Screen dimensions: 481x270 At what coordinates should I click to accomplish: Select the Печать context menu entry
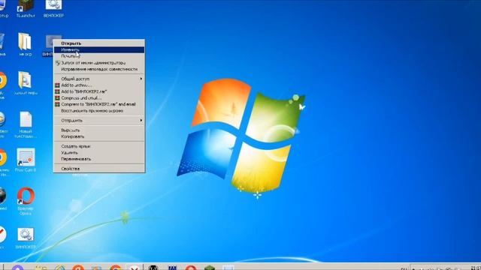(99, 56)
